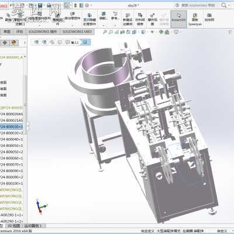The image size is (234, 234).
Task: Open the 3D视图 bottom tab
Action: [13, 226]
